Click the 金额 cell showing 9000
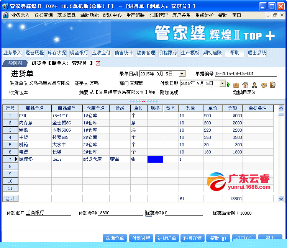 pyautogui.click(x=233, y=116)
